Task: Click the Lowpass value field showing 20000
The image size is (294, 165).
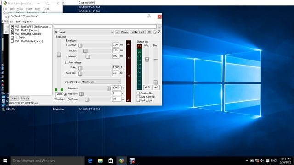Action: [x=116, y=88]
